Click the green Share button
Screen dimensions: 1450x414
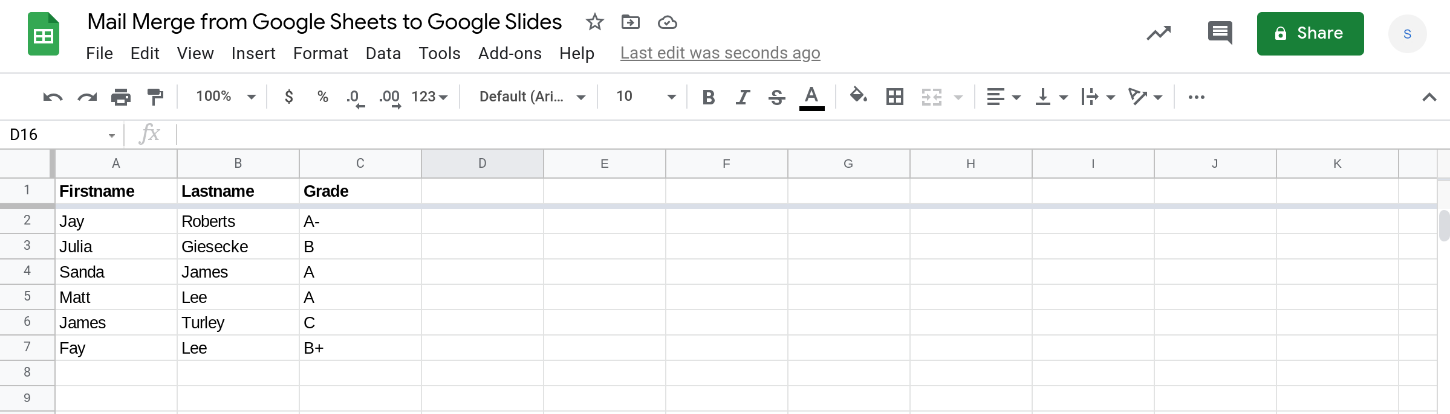(x=1310, y=34)
